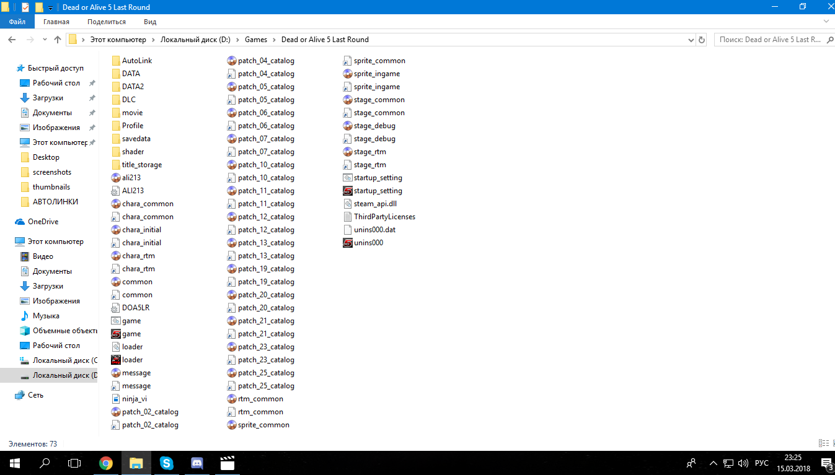Open Skype from the taskbar
This screenshot has height=475, width=835.
(166, 463)
